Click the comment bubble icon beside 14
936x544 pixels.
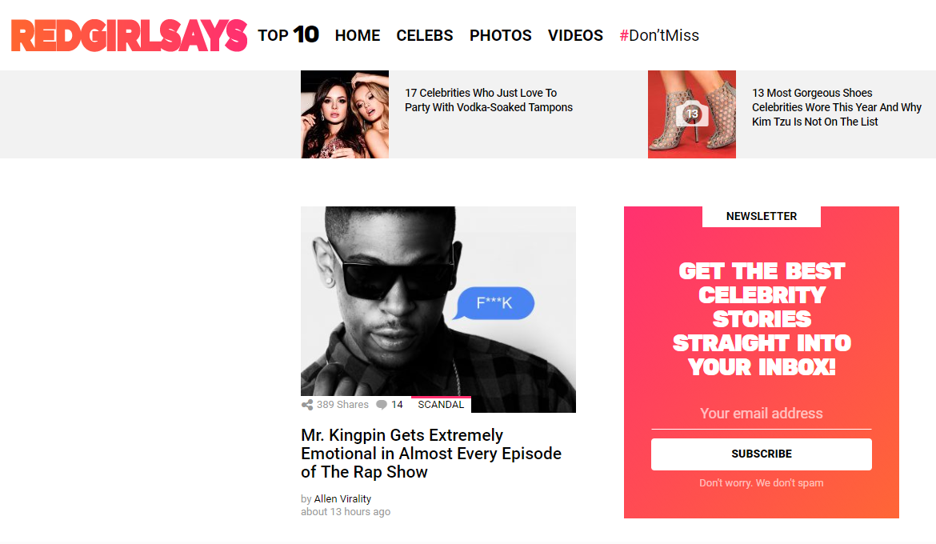pos(382,405)
